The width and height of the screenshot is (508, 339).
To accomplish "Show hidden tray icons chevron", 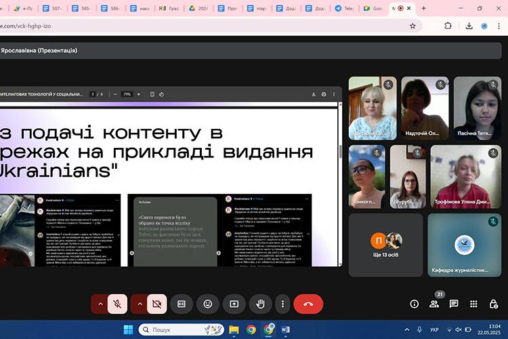I will (x=407, y=330).
